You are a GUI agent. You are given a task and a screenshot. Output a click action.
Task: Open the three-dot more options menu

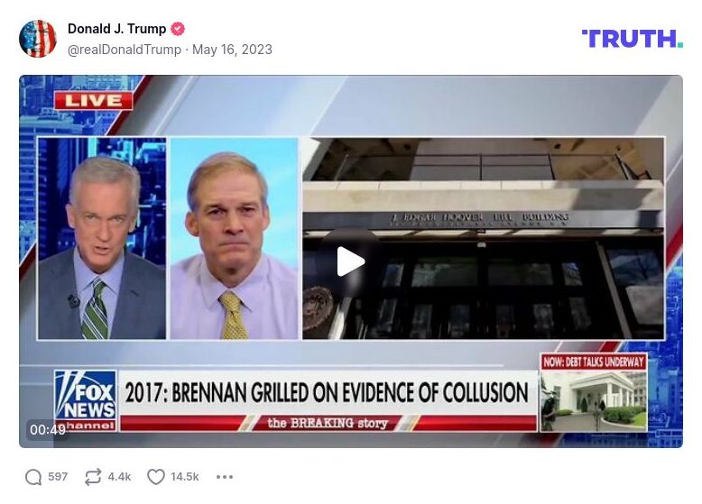[225, 477]
